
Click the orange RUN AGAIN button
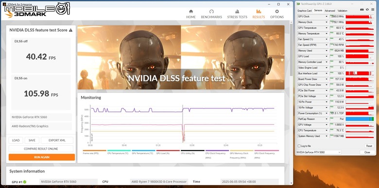[42, 157]
